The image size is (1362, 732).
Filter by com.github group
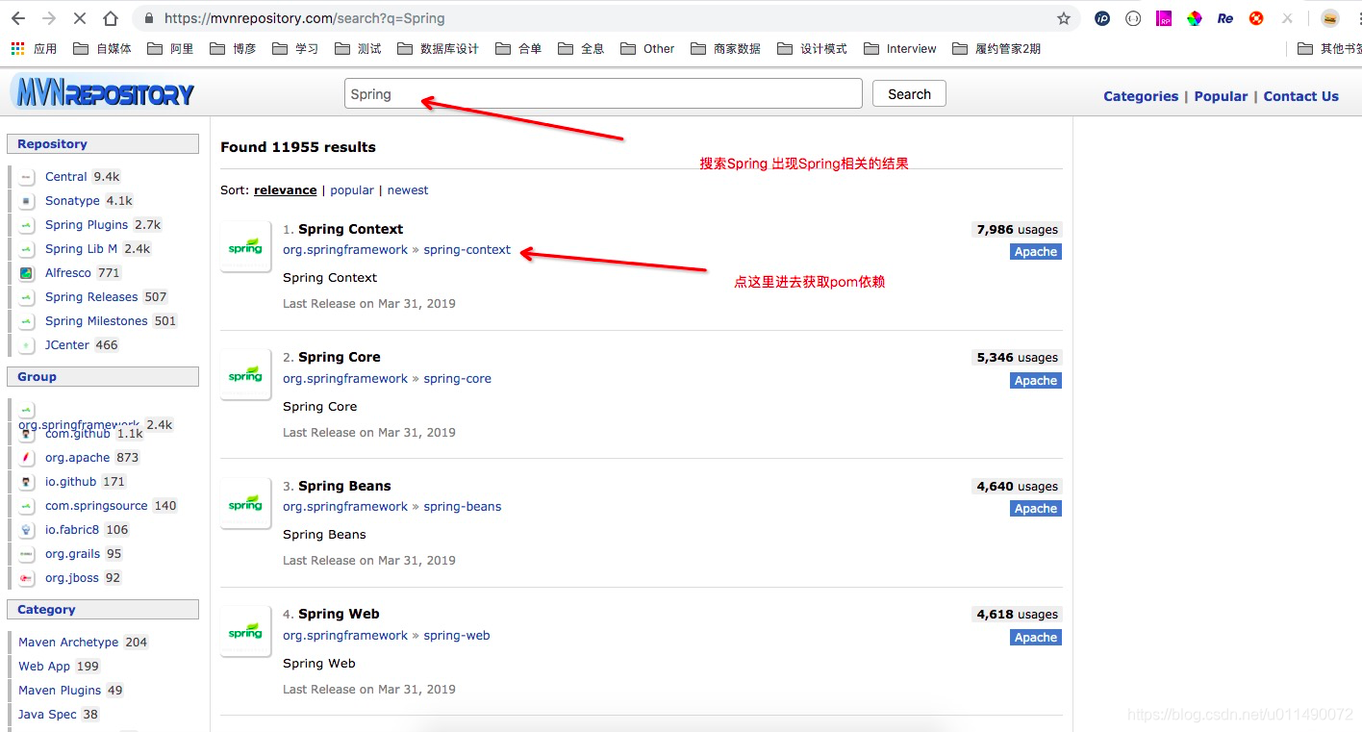78,434
